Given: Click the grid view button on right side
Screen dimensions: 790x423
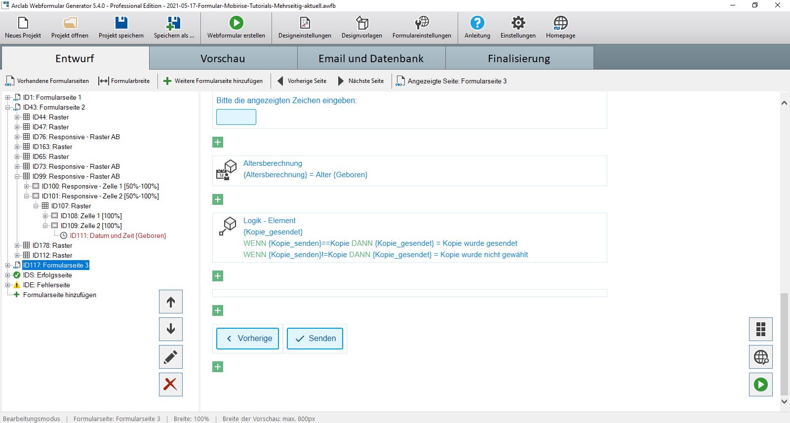Looking at the screenshot, I should [761, 329].
